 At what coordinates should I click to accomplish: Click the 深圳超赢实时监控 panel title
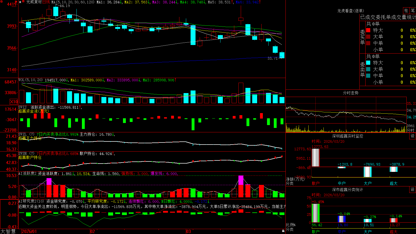tap(348, 136)
